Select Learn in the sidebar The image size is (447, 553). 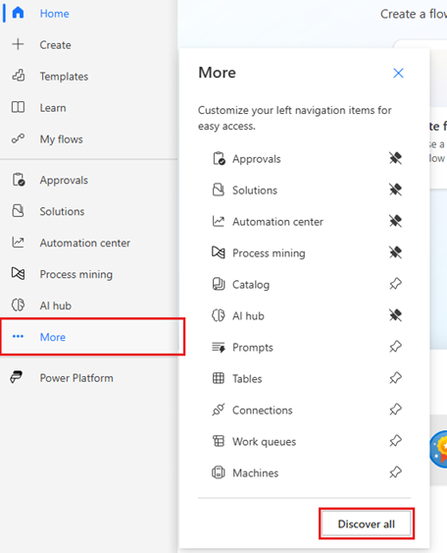click(53, 108)
